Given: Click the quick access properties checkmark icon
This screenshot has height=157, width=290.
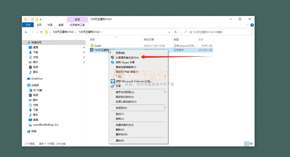Looking at the screenshot, I should (x=32, y=19).
